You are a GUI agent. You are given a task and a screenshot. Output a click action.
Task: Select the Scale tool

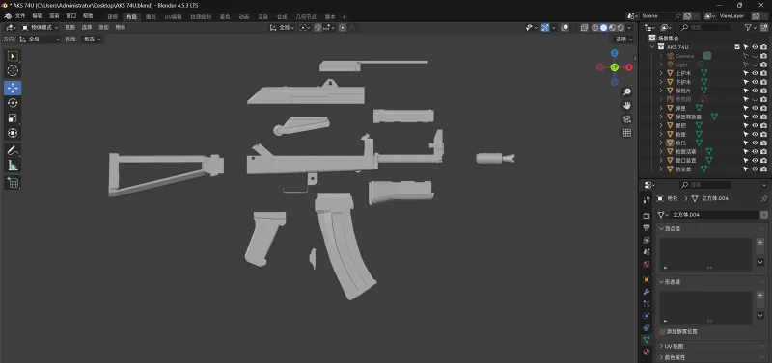point(13,117)
